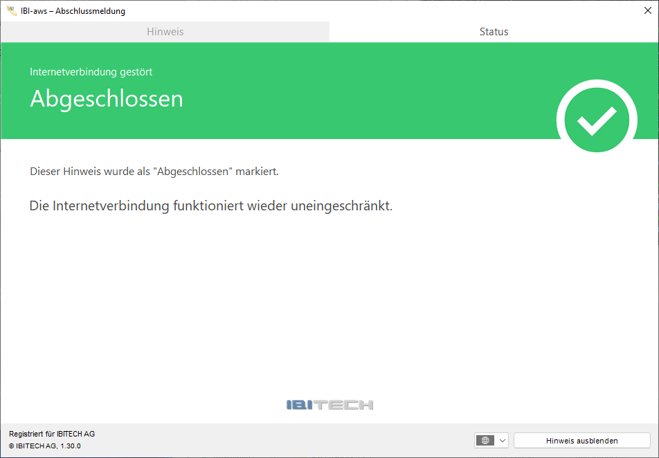The height and width of the screenshot is (458, 659).
Task: Open the chevron next to the globe icon
Action: tap(503, 440)
